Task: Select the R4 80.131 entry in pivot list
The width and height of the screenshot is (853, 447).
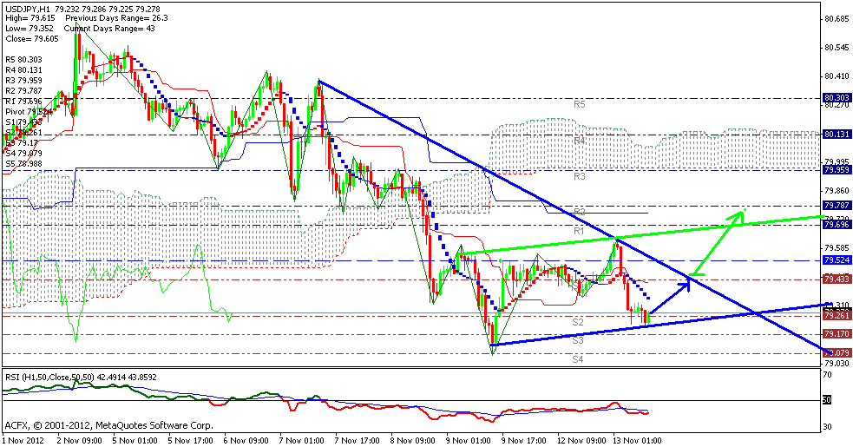Action: [23, 69]
